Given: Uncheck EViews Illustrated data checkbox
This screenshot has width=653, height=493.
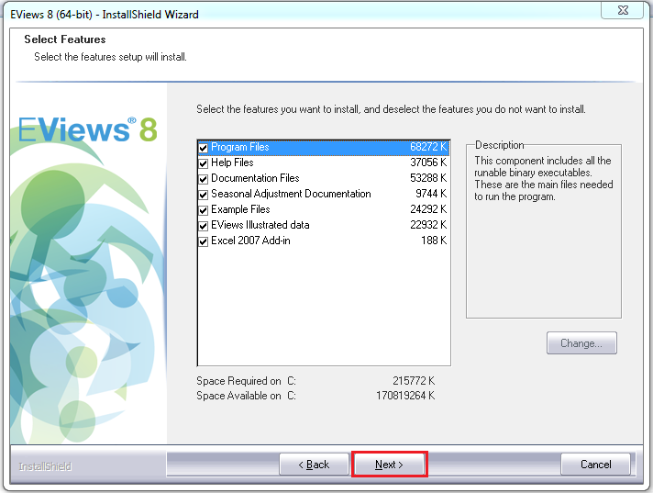Looking at the screenshot, I should coord(204,226).
